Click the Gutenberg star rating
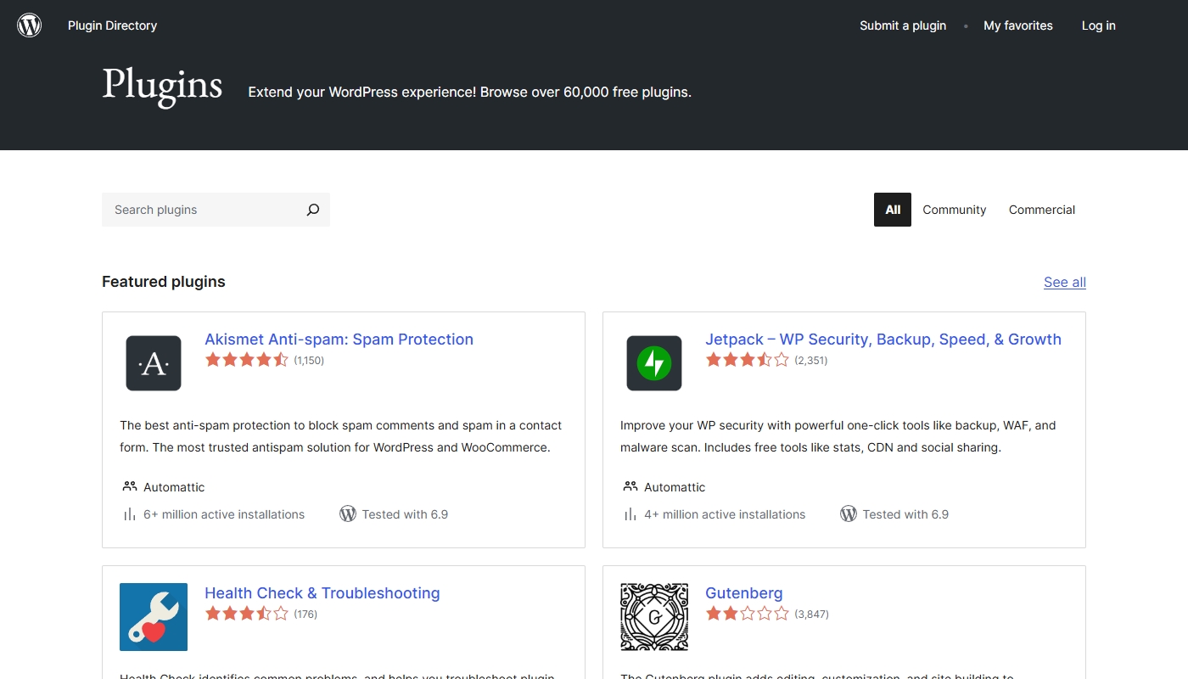 pyautogui.click(x=748, y=614)
